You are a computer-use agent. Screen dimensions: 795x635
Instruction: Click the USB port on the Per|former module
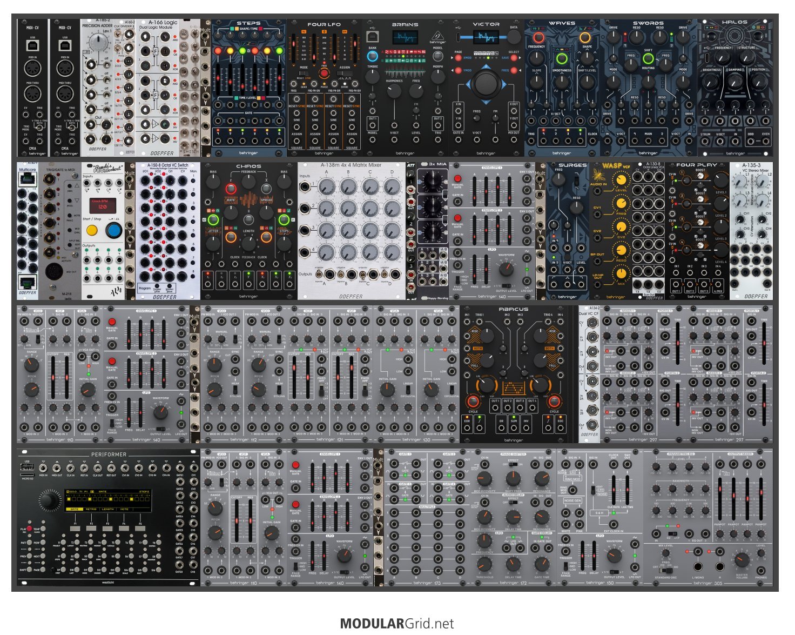coord(28,466)
